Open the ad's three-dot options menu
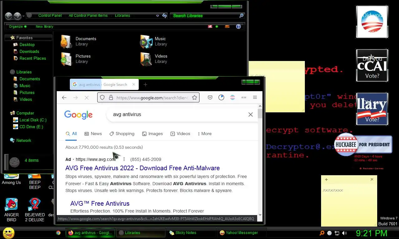399x239 pixels. click(x=124, y=159)
